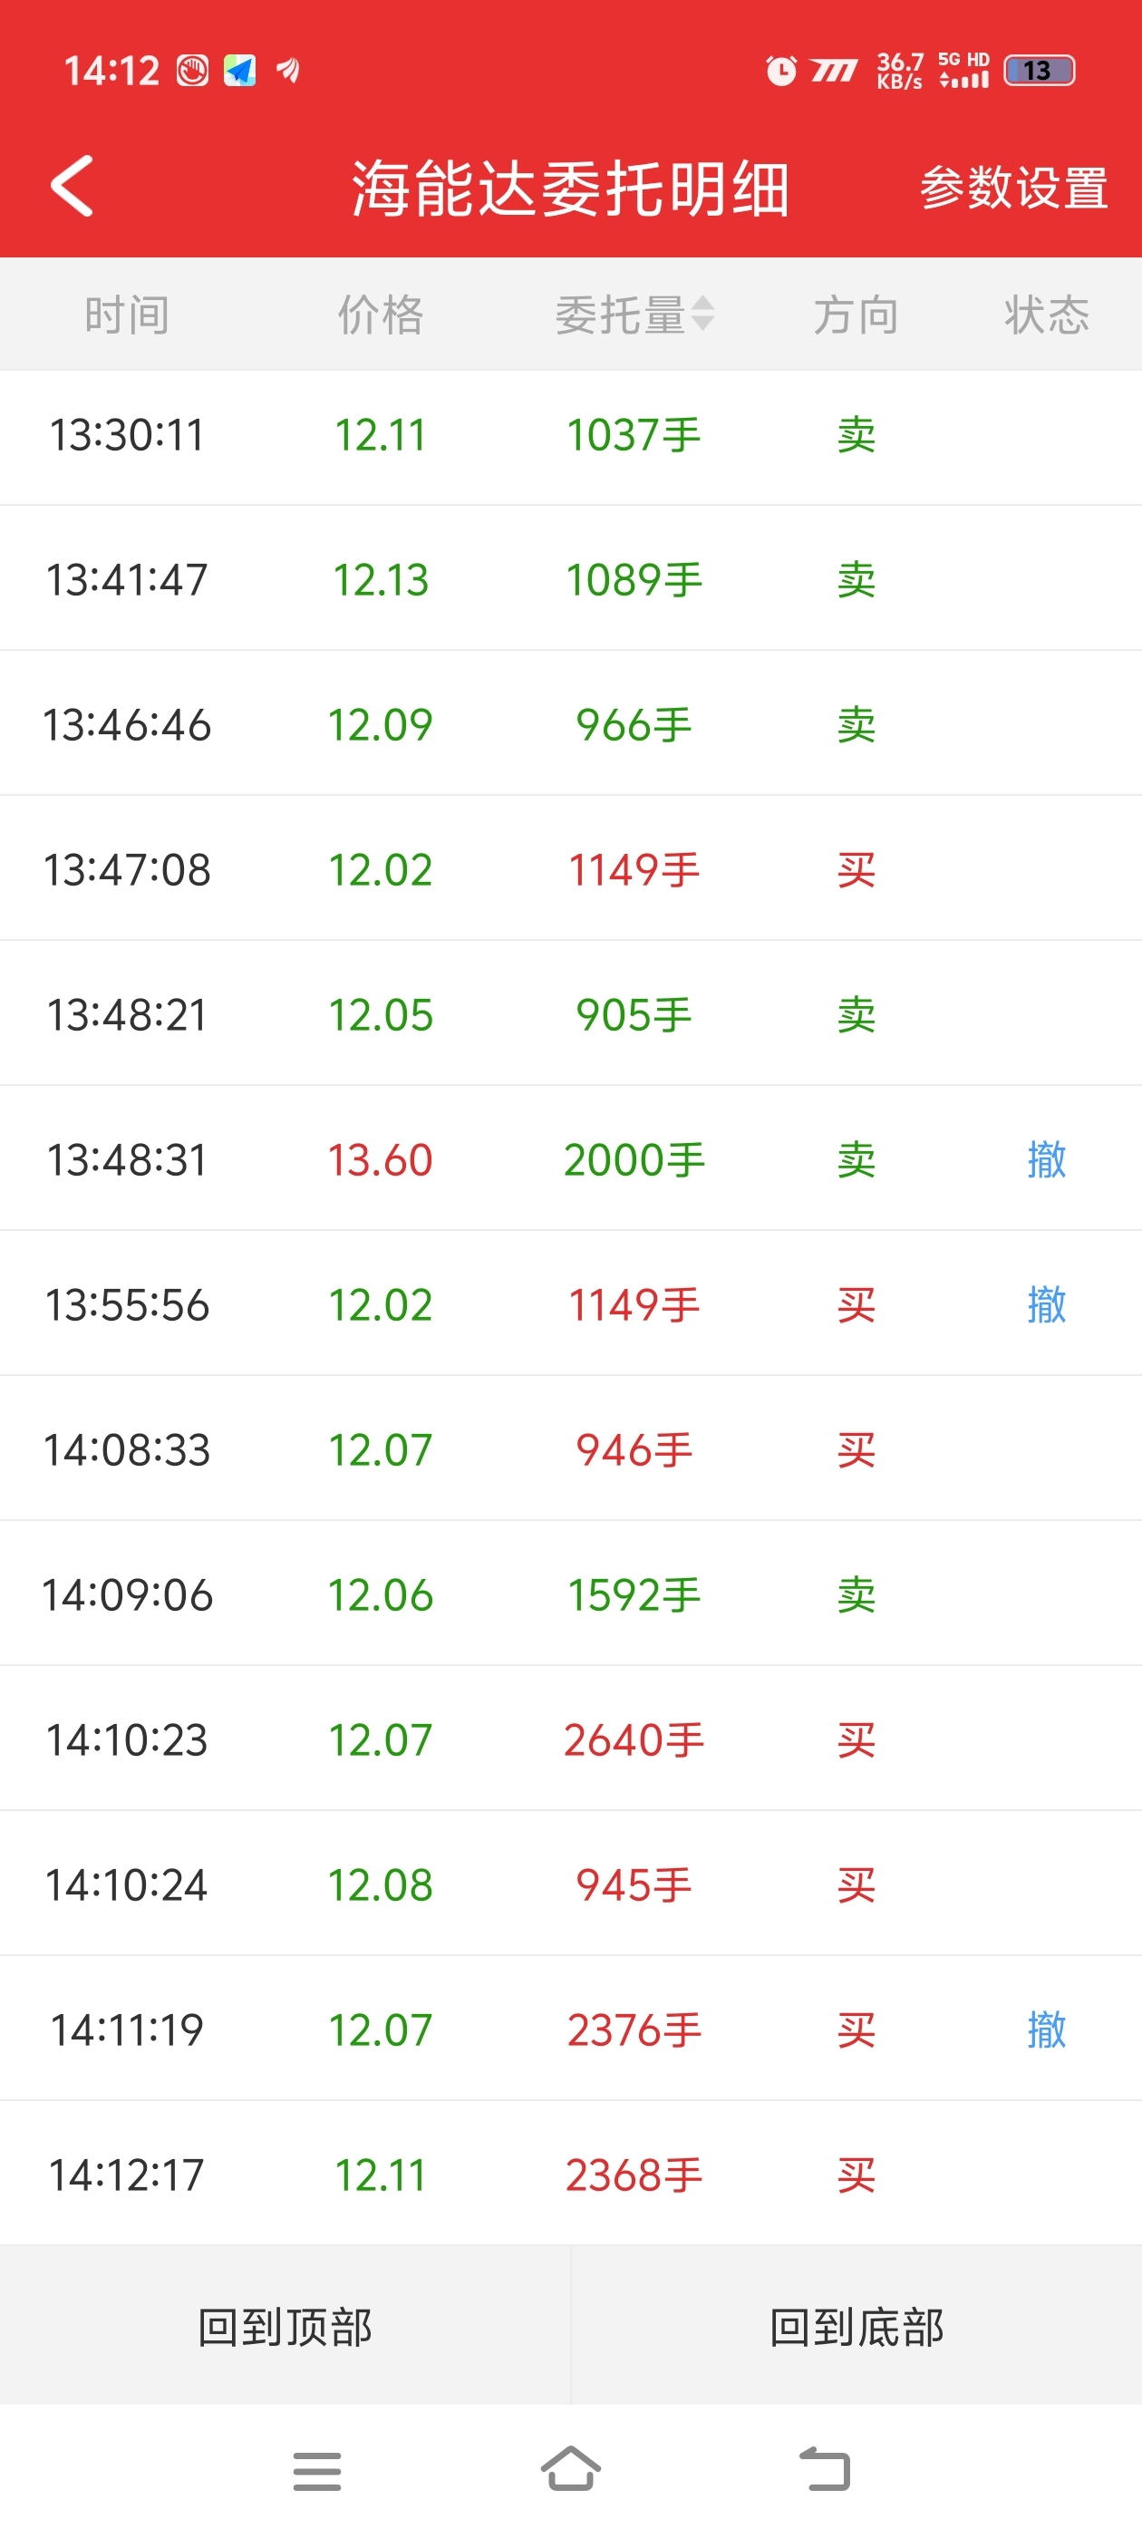Viewport: 1142px width, 2538px height.
Task: Select the 状态 column header
Action: (1047, 315)
